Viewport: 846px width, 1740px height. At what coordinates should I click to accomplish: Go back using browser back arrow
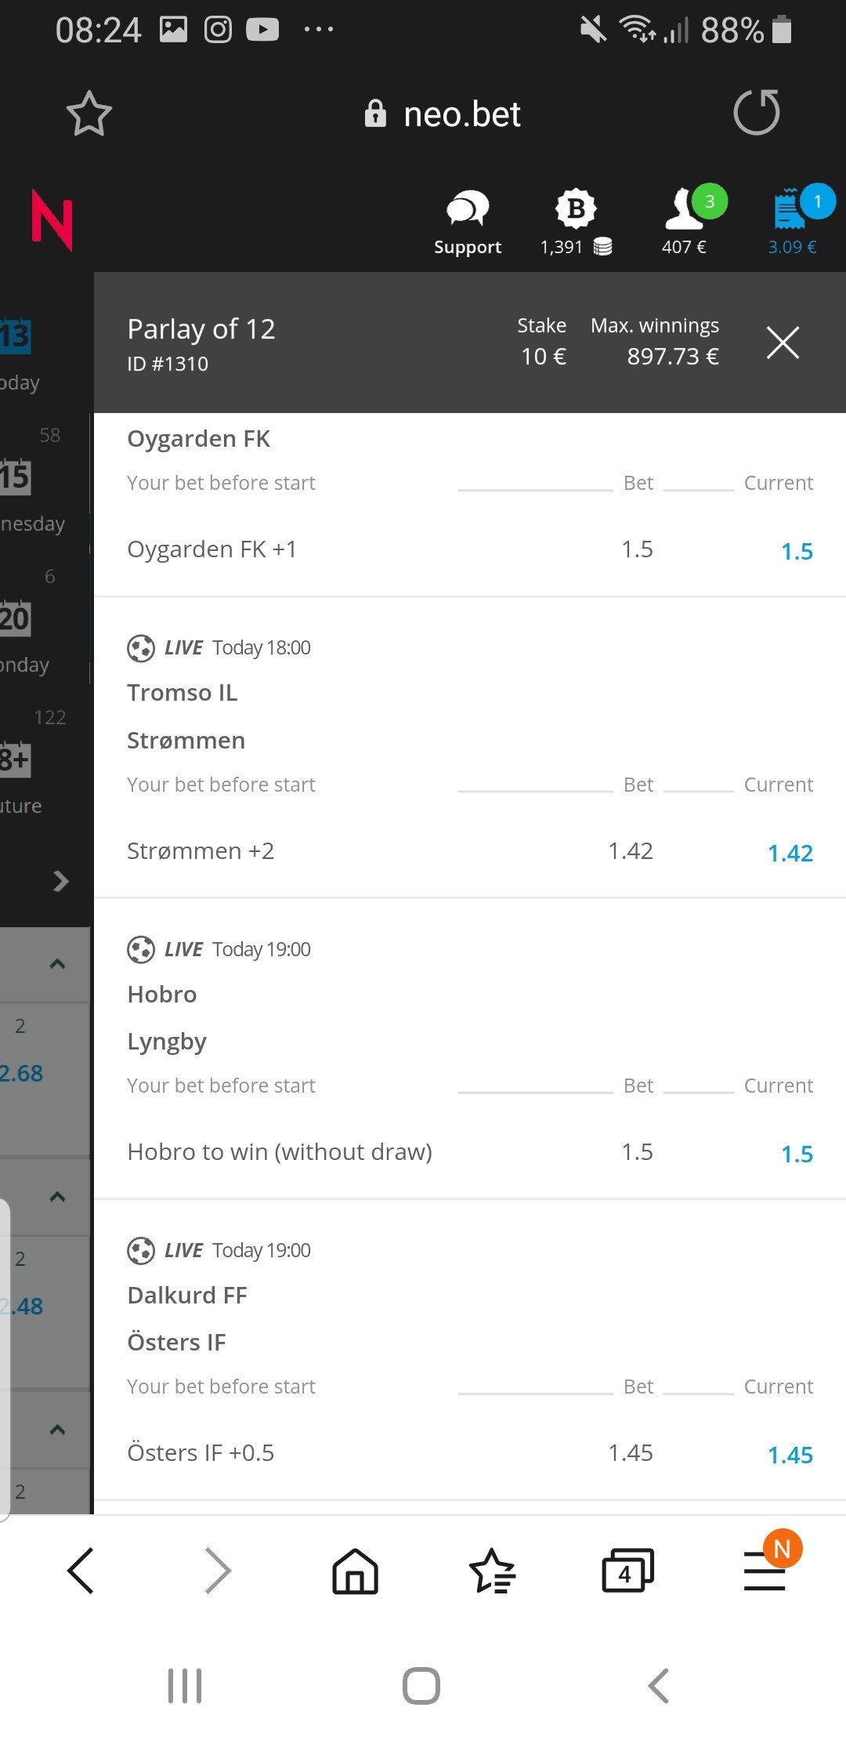click(81, 1571)
